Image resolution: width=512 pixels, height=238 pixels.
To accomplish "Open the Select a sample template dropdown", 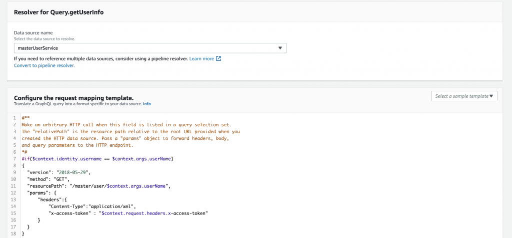I will (464, 96).
